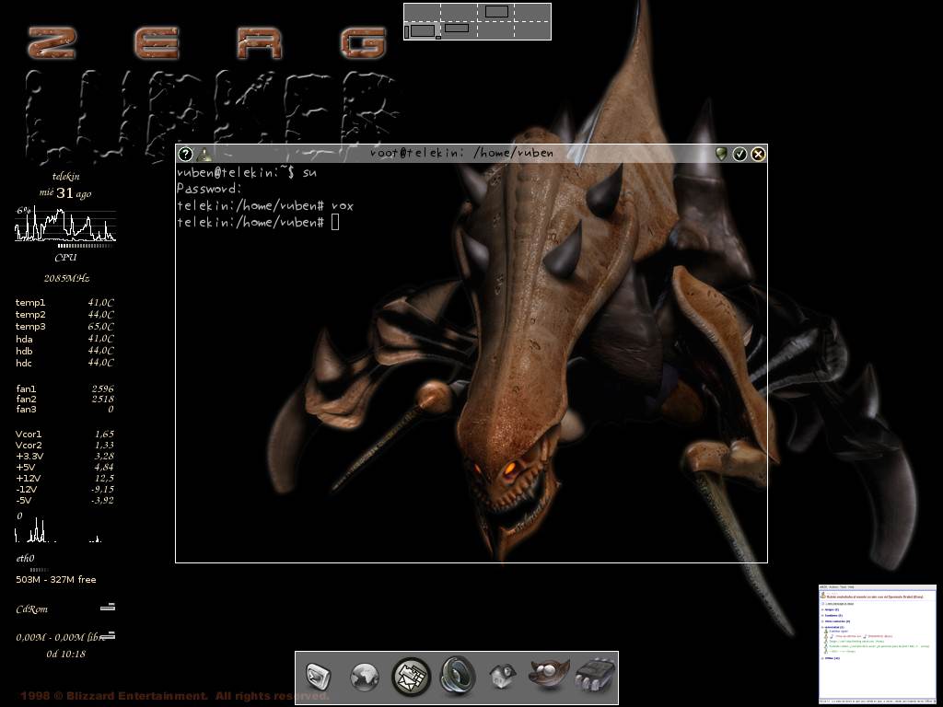
Task: Toggle mount button beside 0,00M disk entry
Action: click(108, 635)
